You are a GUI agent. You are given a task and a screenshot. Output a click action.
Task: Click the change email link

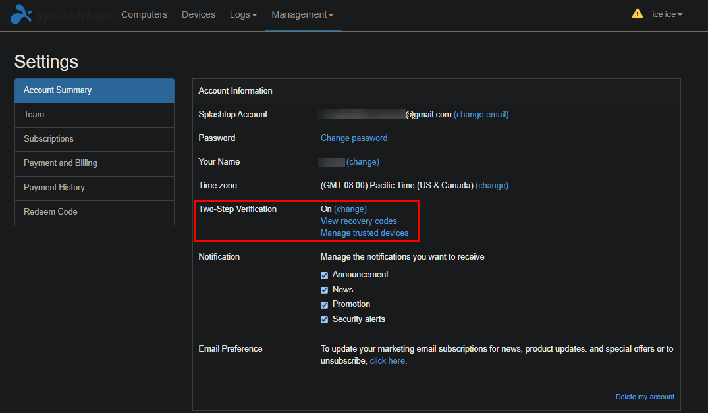481,115
